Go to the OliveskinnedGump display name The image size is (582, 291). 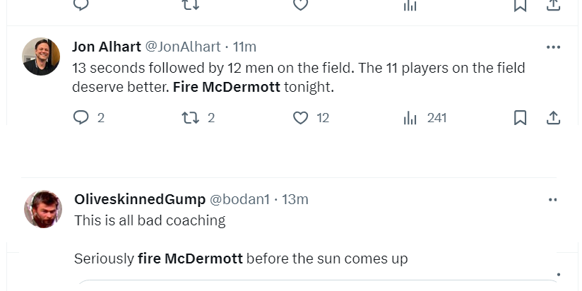coord(139,200)
